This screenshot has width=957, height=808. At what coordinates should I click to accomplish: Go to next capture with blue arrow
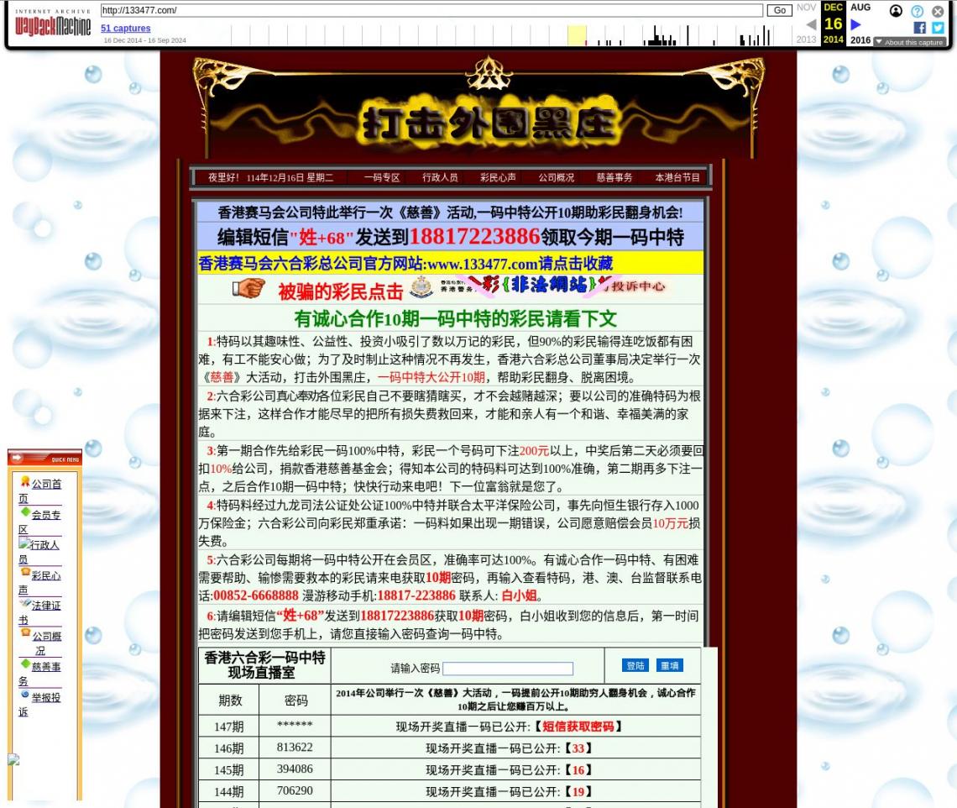pos(856,24)
